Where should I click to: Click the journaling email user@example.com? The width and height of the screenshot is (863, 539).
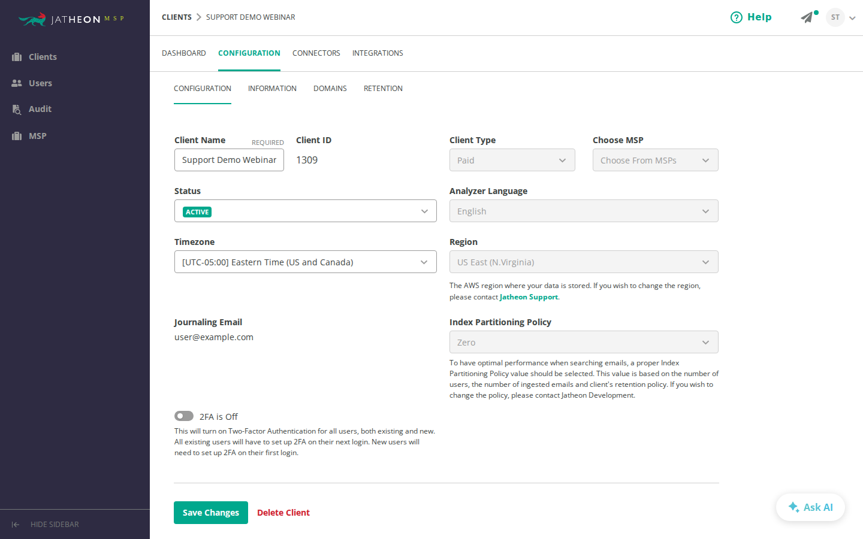point(214,337)
